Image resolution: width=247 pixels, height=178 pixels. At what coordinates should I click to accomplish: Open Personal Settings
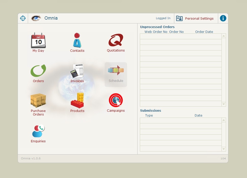pyautogui.click(x=196, y=18)
